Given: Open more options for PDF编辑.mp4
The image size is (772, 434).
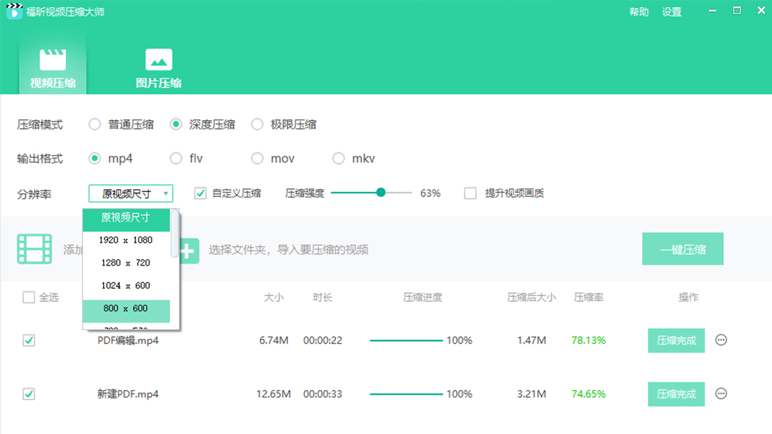Looking at the screenshot, I should click(x=721, y=340).
